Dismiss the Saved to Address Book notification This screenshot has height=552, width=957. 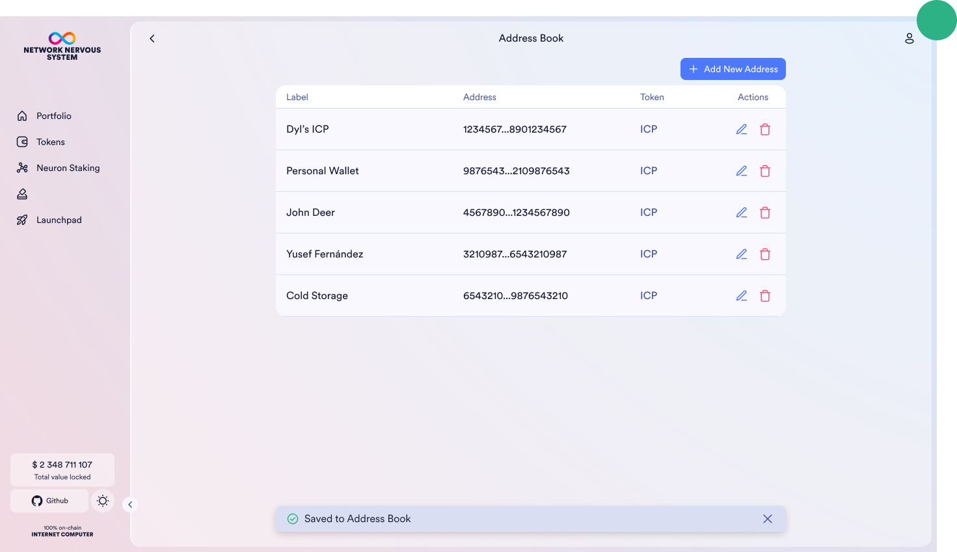768,519
